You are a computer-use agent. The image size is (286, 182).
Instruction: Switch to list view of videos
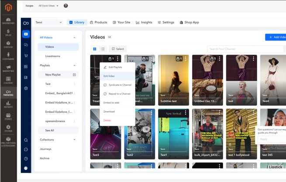[103, 49]
